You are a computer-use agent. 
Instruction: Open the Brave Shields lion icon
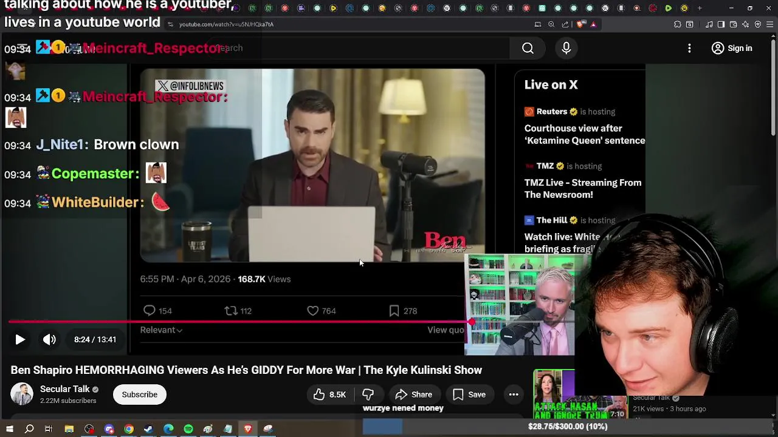(x=580, y=24)
